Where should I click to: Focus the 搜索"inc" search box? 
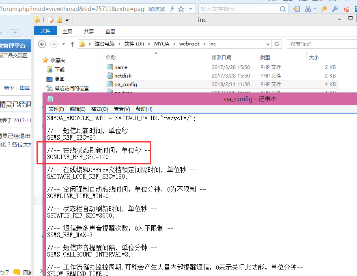(x=322, y=44)
